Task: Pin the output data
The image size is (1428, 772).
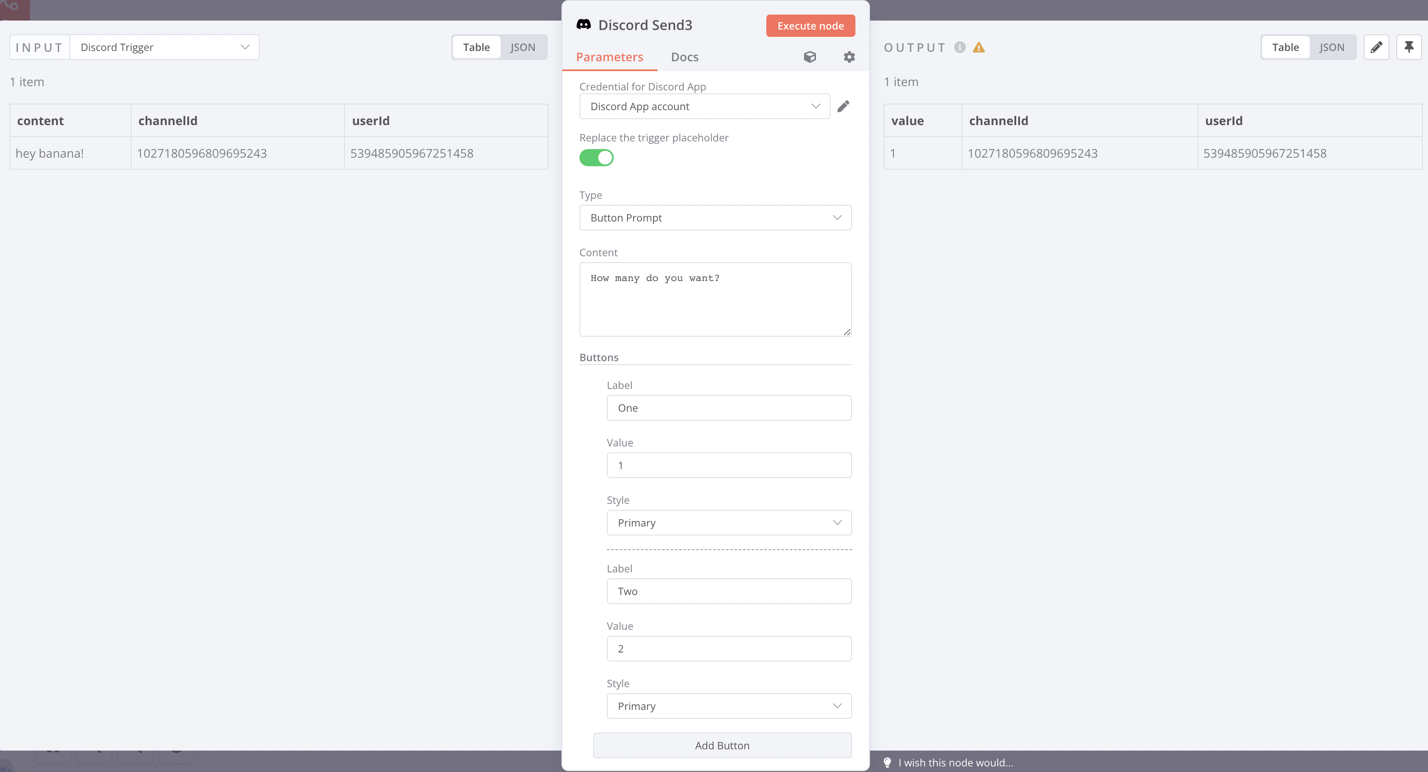Action: pyautogui.click(x=1409, y=47)
